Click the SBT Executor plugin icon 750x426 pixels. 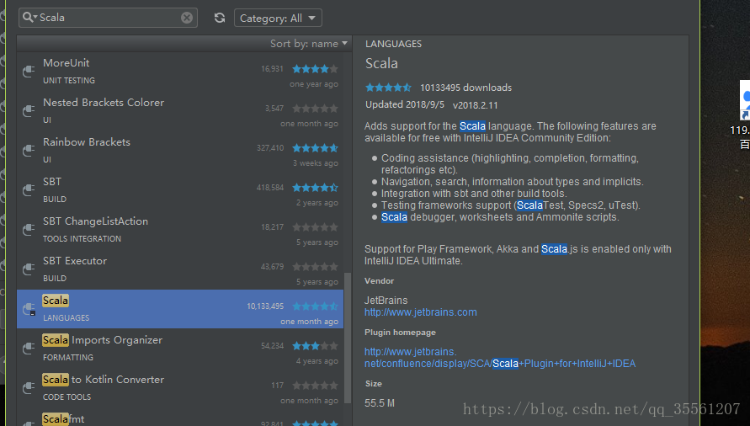[29, 269]
